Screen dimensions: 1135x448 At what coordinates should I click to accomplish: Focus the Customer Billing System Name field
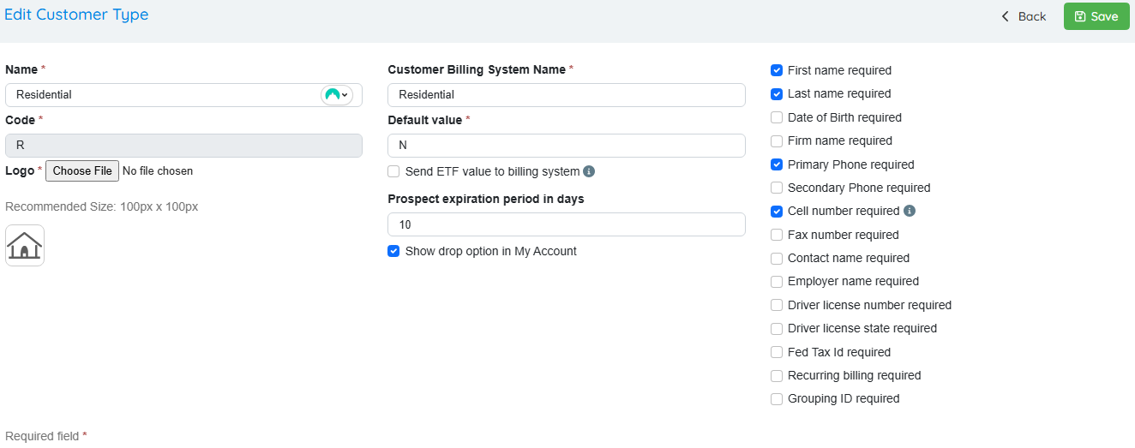point(566,95)
